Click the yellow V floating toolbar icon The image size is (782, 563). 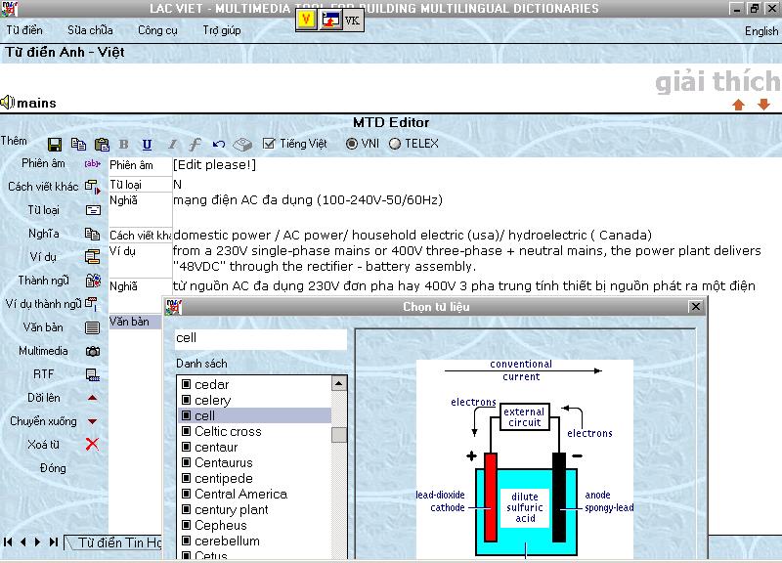307,21
